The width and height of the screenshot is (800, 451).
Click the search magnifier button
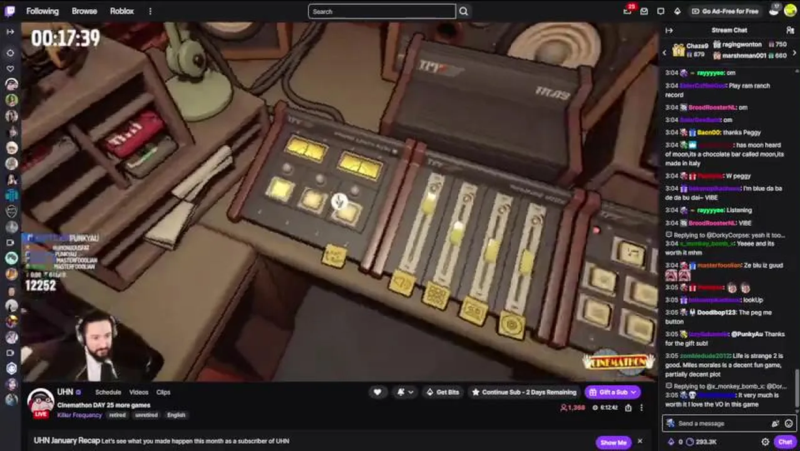coord(463,11)
